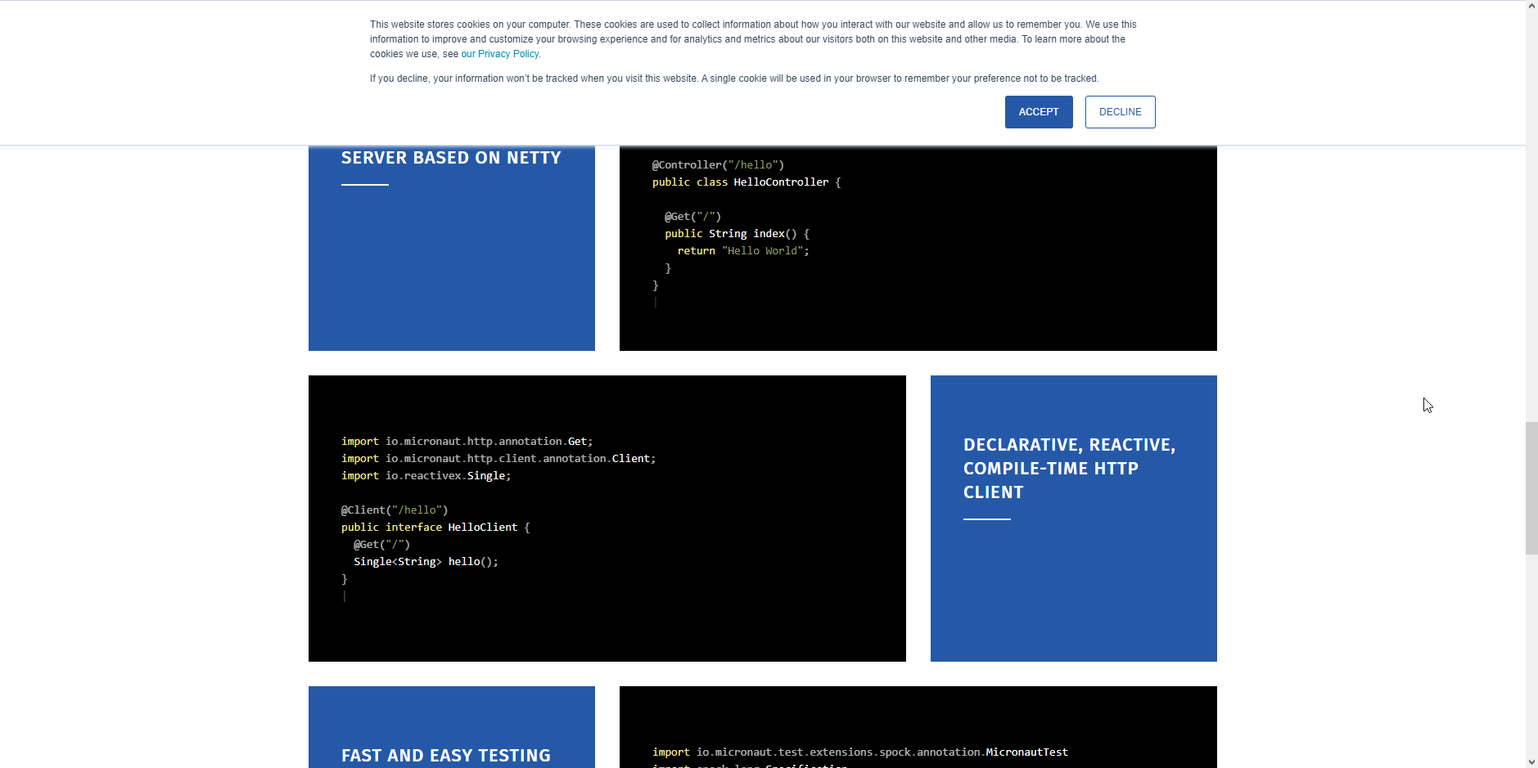Click the @Client("/hello") annotation line

click(395, 510)
